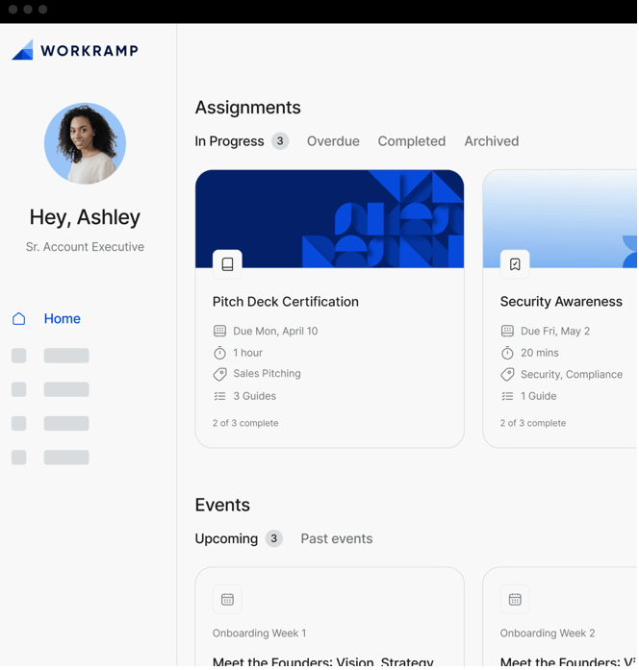This screenshot has height=670, width=639.
Task: Show the Past events tab
Action: (336, 539)
